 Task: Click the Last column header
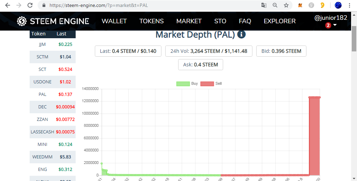pyautogui.click(x=61, y=34)
